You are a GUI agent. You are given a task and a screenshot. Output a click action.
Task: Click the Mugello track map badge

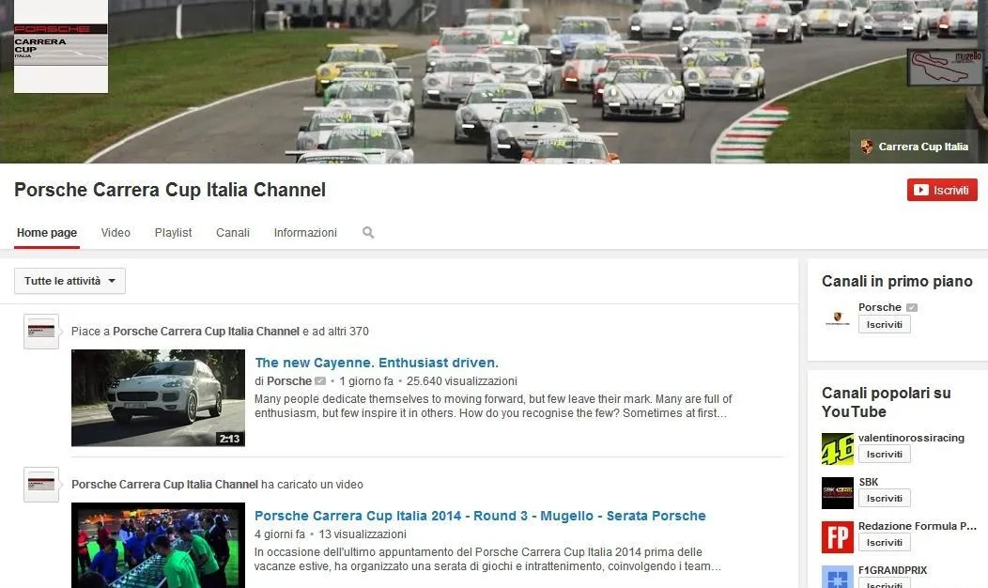tap(944, 68)
